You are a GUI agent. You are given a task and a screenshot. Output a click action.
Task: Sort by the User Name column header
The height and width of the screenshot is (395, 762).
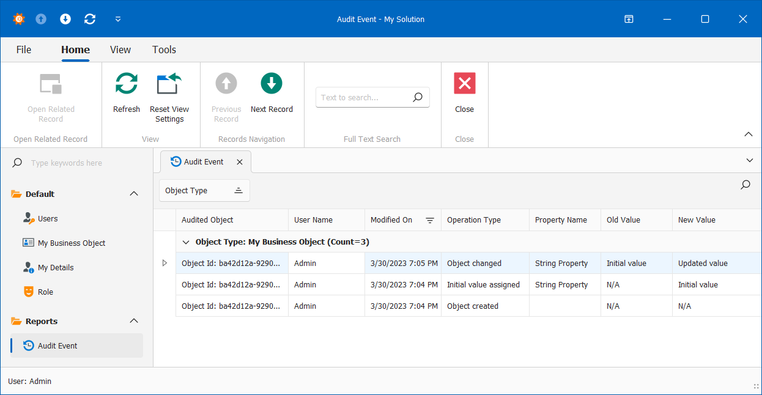(327, 220)
